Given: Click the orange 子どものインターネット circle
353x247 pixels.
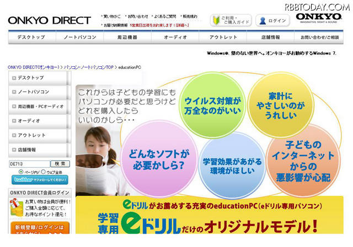Looking at the screenshot, I should point(303,160).
